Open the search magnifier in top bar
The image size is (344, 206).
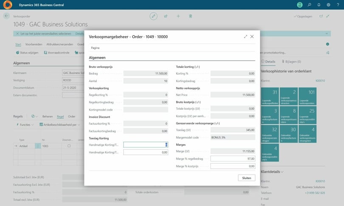pos(309,5)
